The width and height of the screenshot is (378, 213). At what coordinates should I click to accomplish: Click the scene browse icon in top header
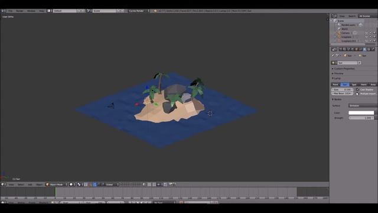point(89,11)
